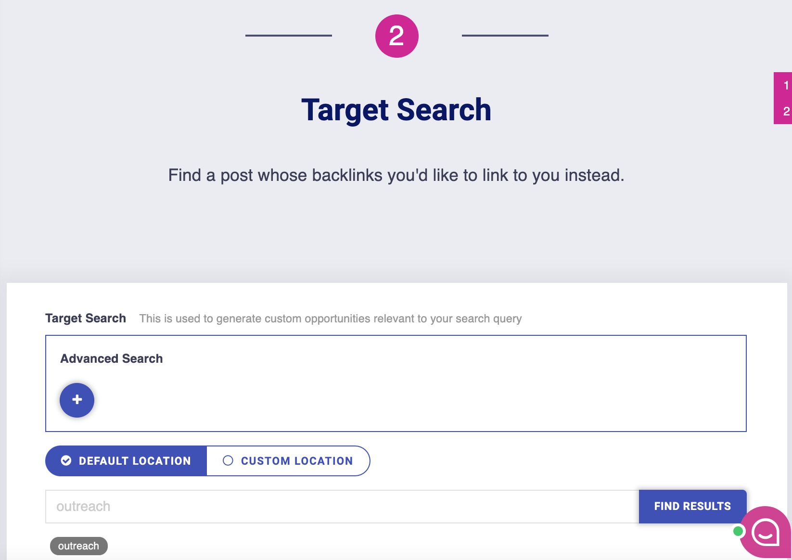
Task: Click the placeholder text in the query field
Action: tap(83, 506)
